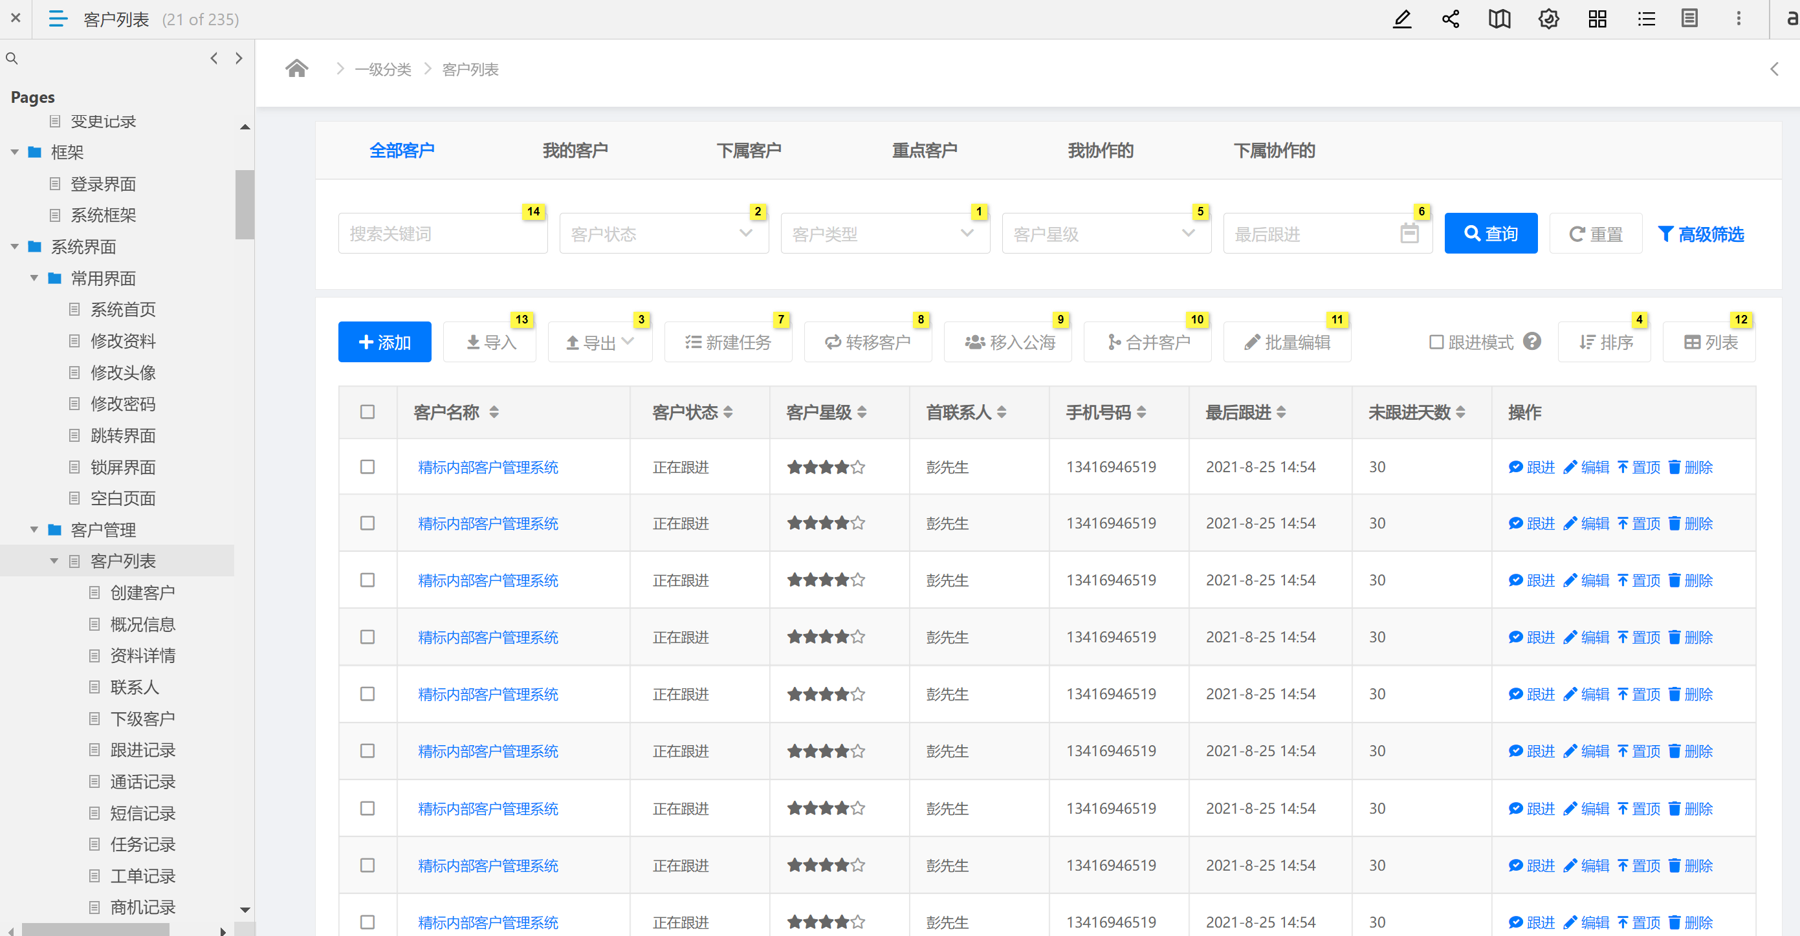Sort by 最后跟进 column arrows
The image size is (1800, 936).
tap(1281, 412)
